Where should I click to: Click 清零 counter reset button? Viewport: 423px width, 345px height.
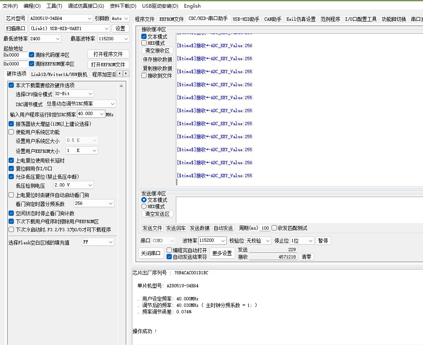pos(306,257)
